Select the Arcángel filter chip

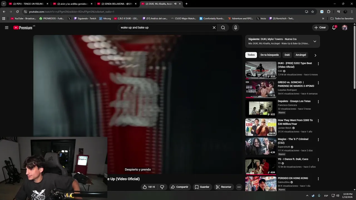pos(301,55)
